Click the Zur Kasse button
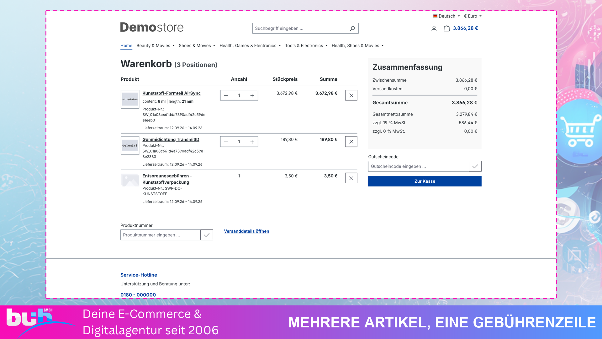Image resolution: width=602 pixels, height=339 pixels. pyautogui.click(x=425, y=181)
